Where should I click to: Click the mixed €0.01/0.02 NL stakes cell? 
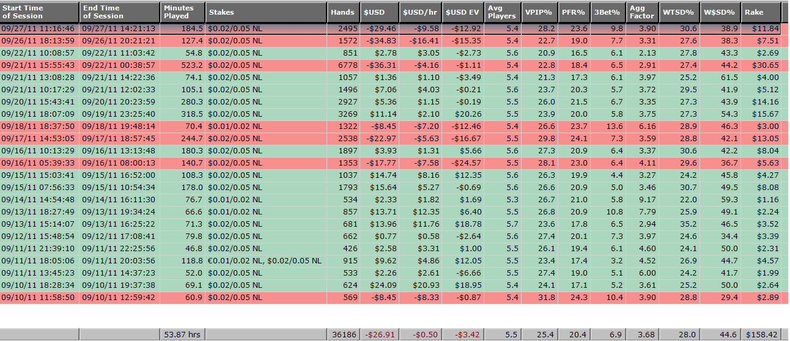coord(266,261)
